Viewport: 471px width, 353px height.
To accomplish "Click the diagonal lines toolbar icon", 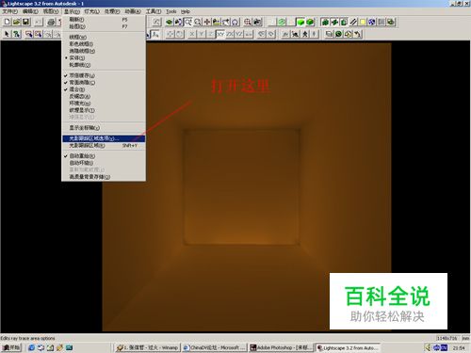I will click(x=353, y=22).
